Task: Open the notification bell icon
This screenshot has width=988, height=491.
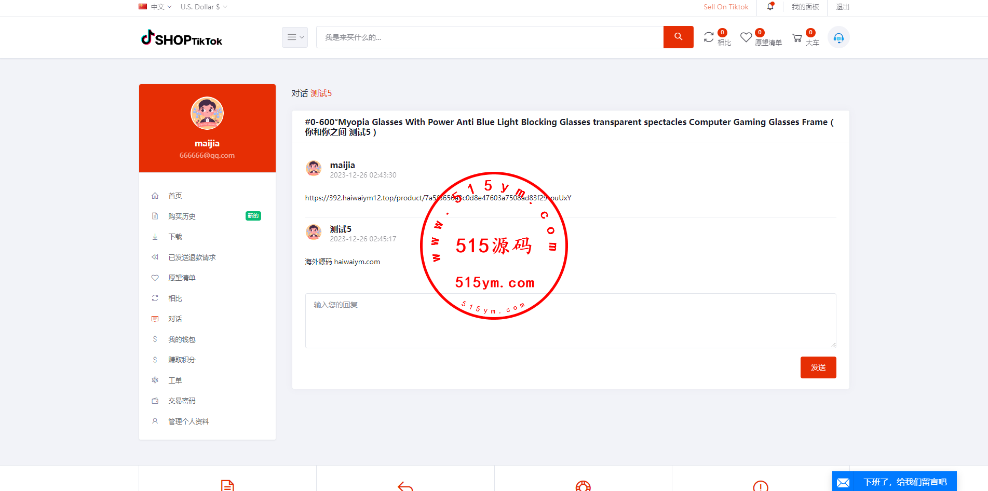Action: coord(770,7)
